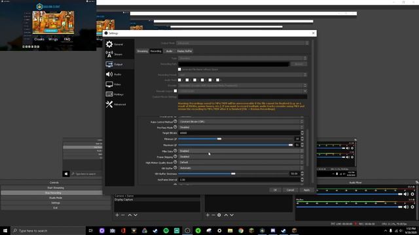Remove selected scene with the minus icon

[123, 215]
